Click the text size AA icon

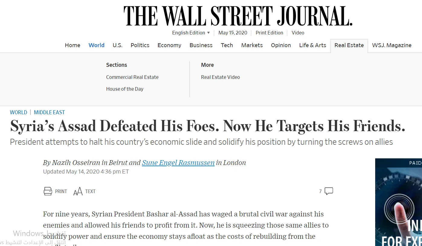pyautogui.click(x=78, y=191)
